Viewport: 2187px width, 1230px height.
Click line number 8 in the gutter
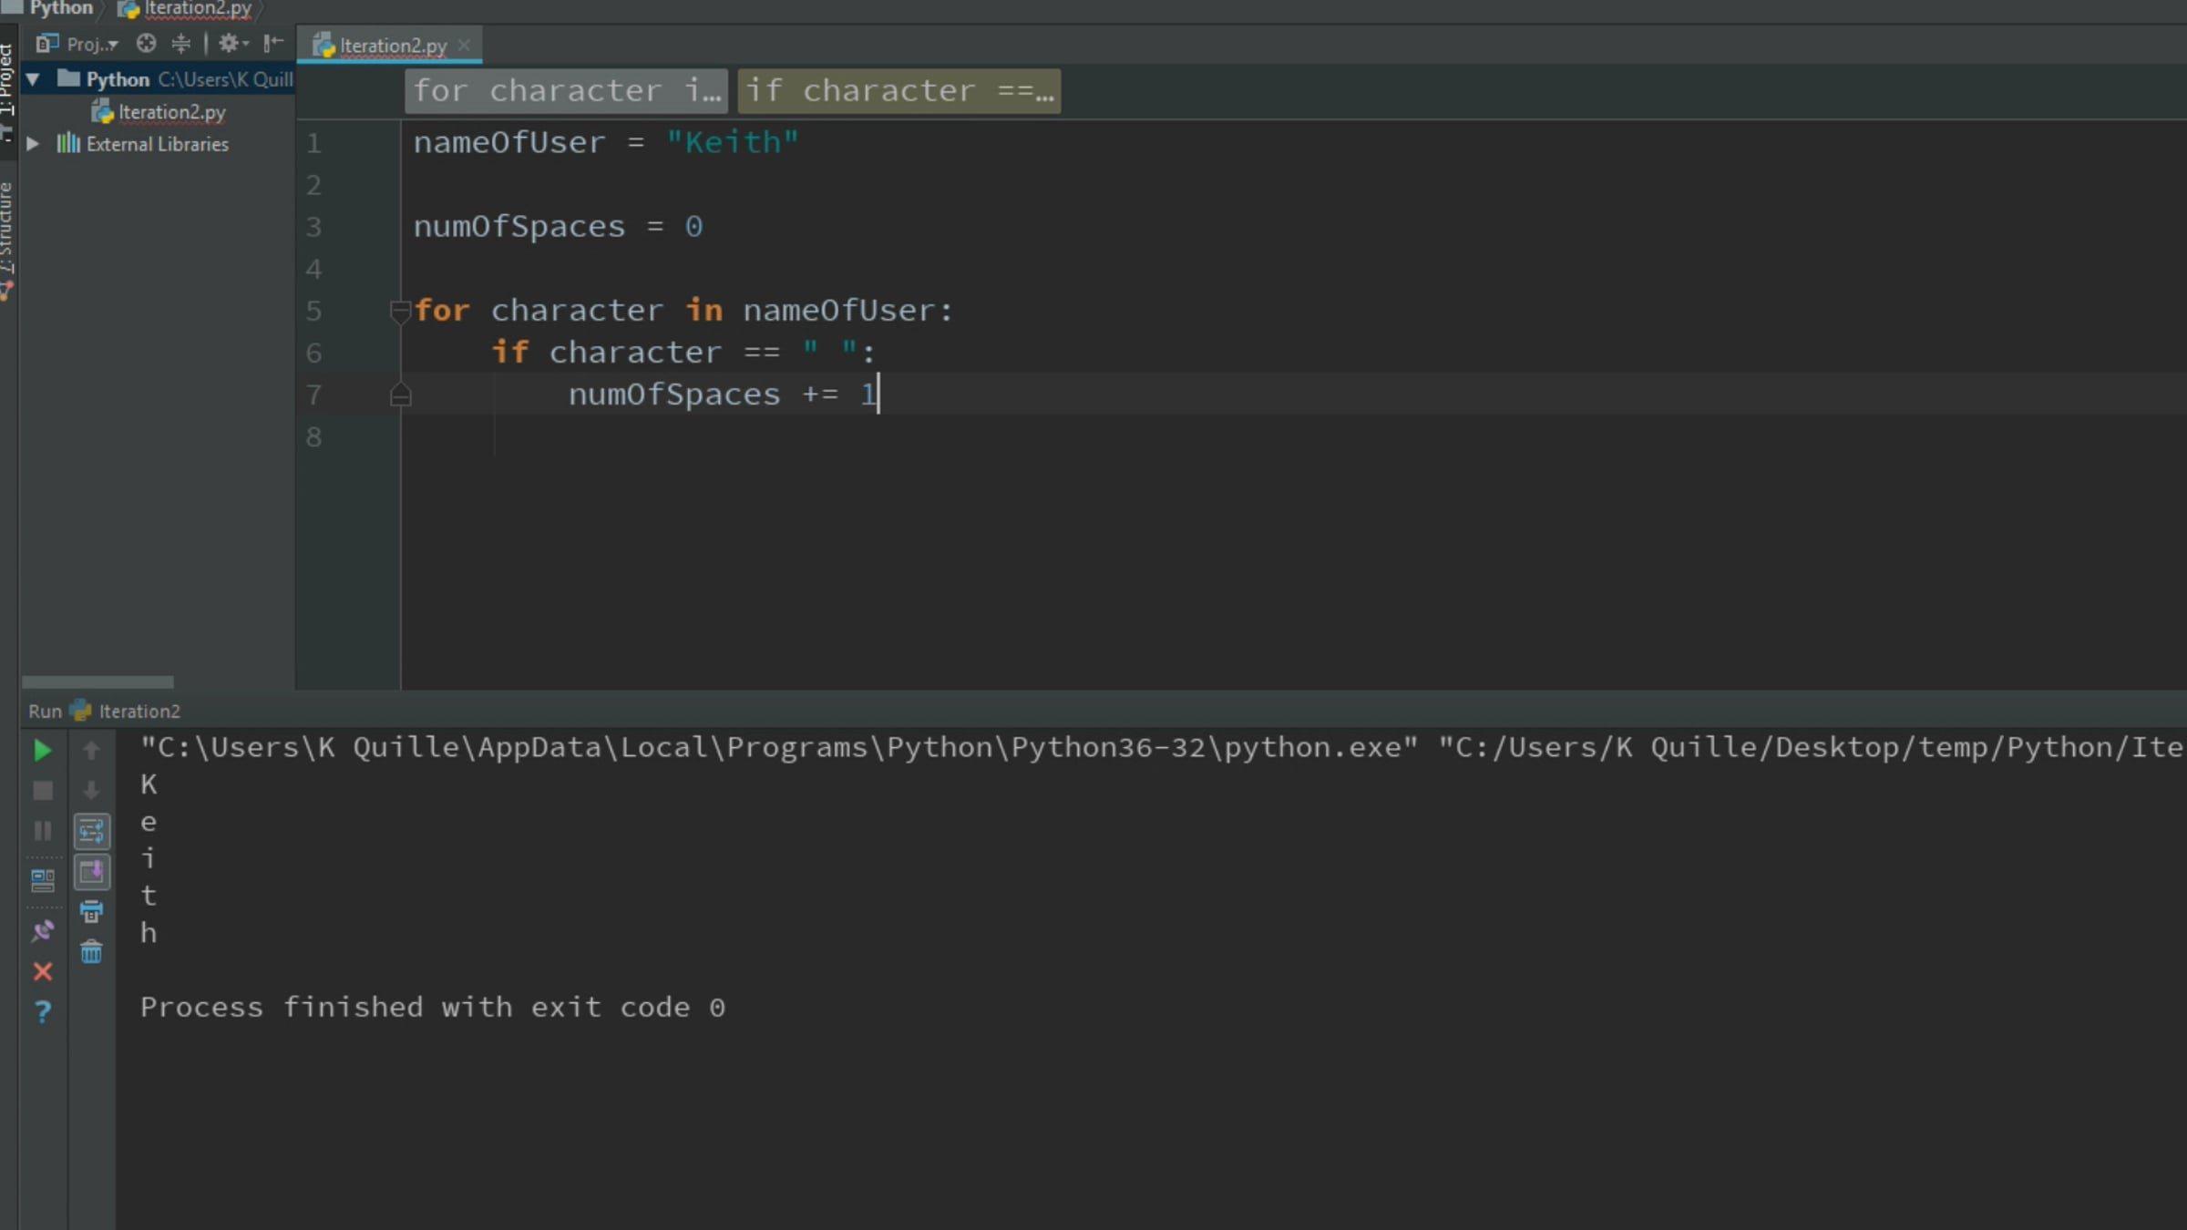[313, 437]
